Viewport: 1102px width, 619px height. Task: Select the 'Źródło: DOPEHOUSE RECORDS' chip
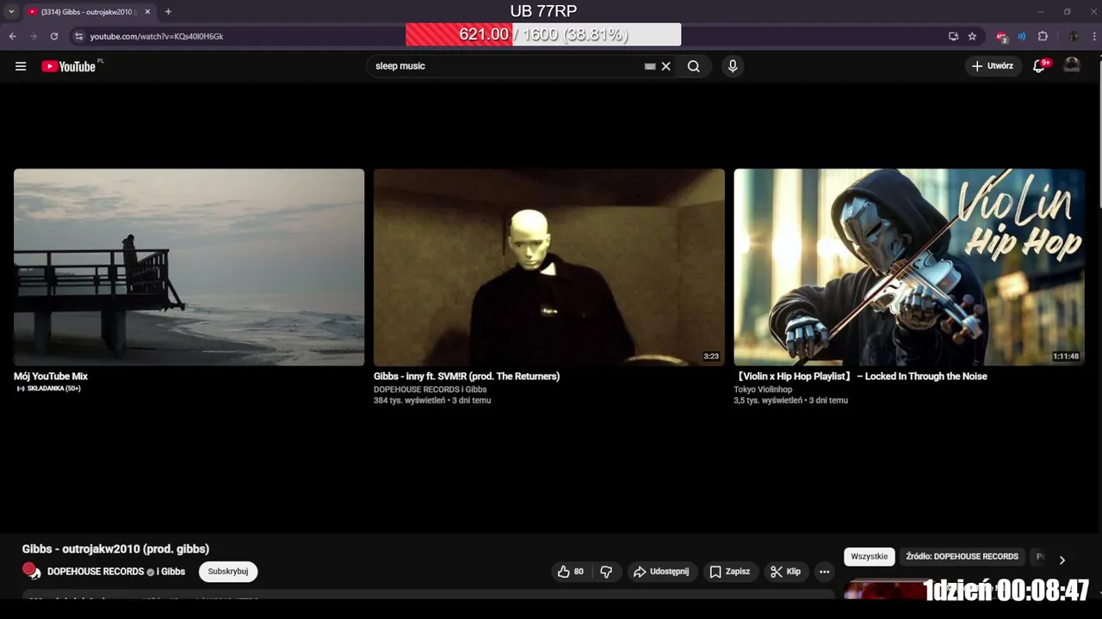pyautogui.click(x=963, y=557)
